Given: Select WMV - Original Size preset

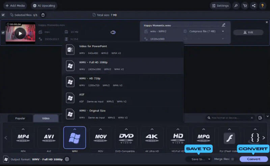Looking at the screenshot, I should [x=123, y=114].
